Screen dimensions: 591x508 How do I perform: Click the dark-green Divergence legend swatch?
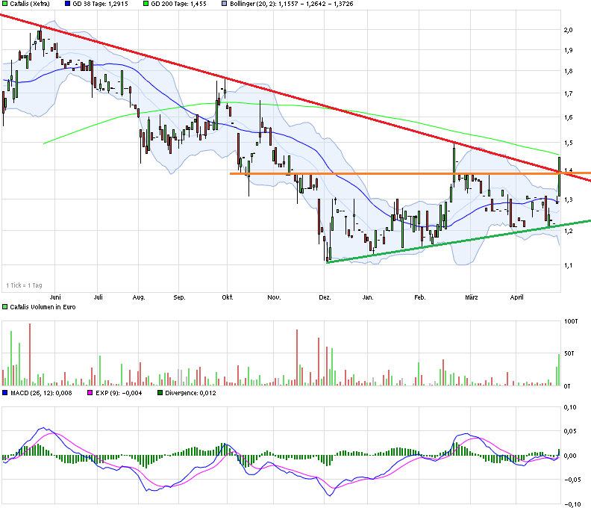point(160,393)
